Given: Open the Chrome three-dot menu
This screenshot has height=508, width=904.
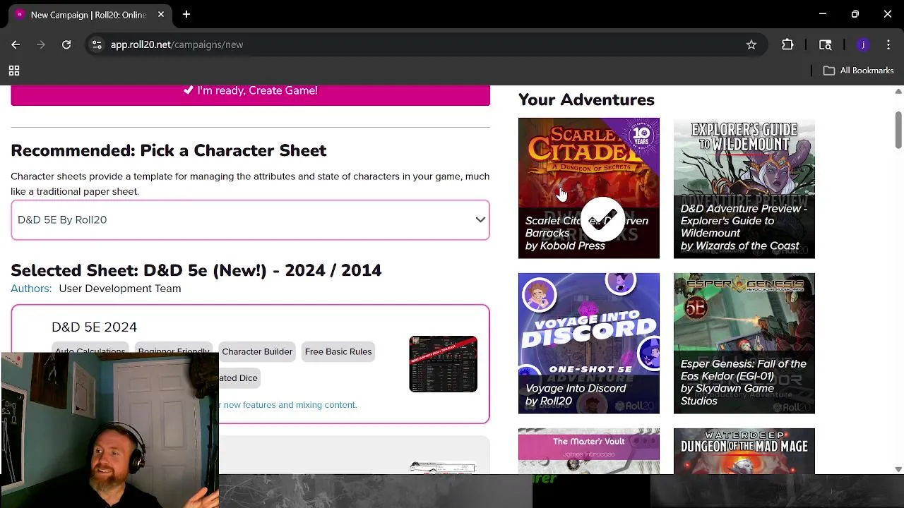Looking at the screenshot, I should coord(888,44).
